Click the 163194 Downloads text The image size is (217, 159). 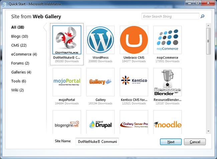pos(100,103)
